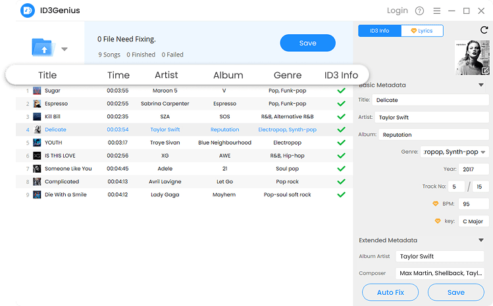Click the Save button in ID3 panel
This screenshot has height=306, width=493.
tap(456, 292)
